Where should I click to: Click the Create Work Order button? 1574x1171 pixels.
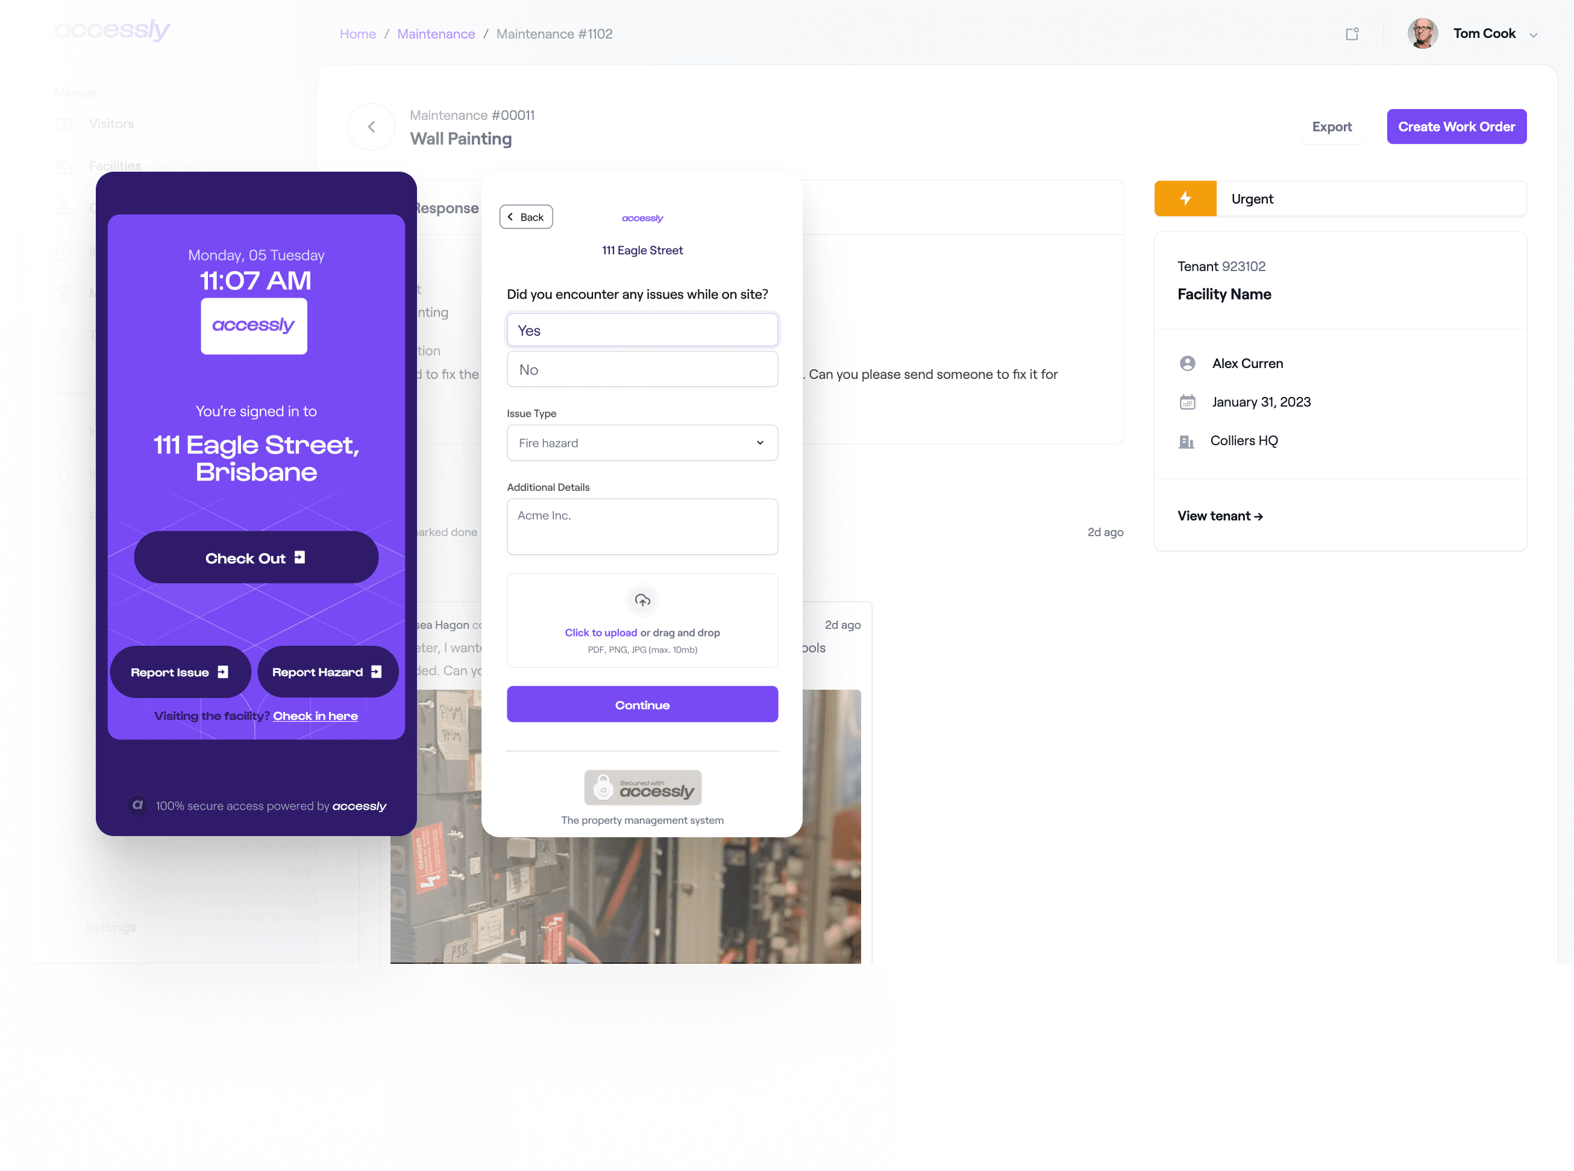coord(1456,125)
